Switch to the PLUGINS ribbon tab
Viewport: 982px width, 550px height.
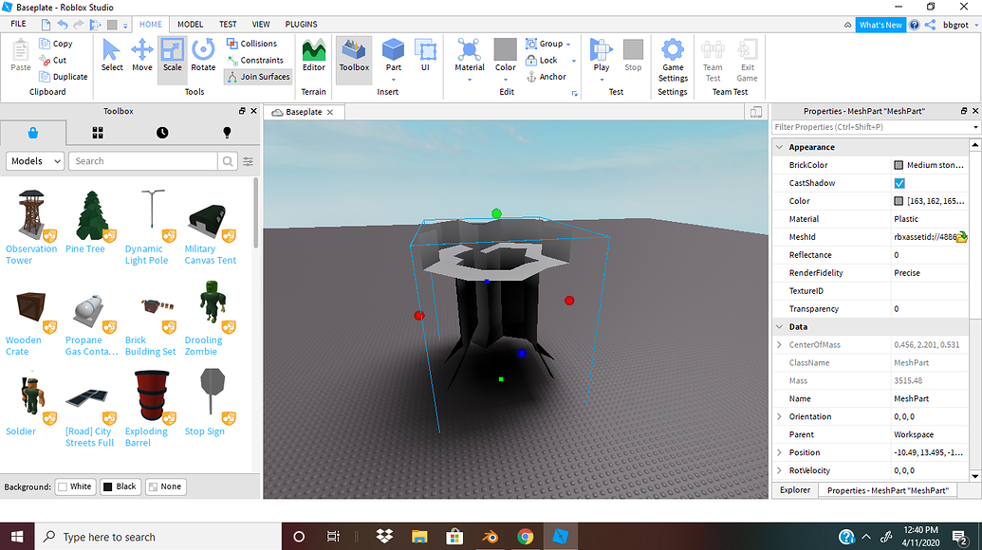301,24
